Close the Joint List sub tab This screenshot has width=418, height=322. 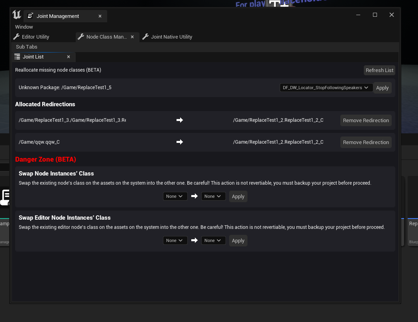coord(69,57)
